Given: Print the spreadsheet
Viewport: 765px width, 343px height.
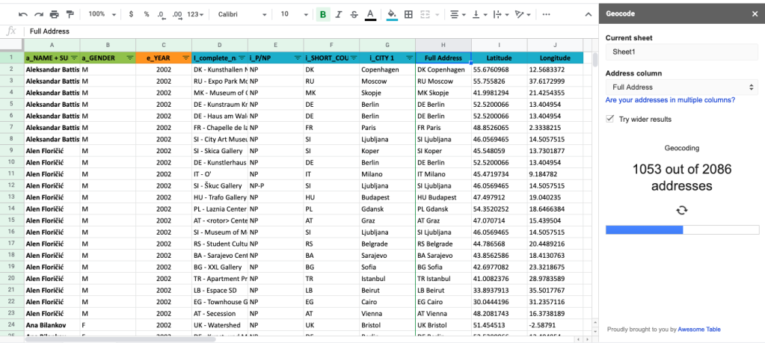Looking at the screenshot, I should [54, 15].
